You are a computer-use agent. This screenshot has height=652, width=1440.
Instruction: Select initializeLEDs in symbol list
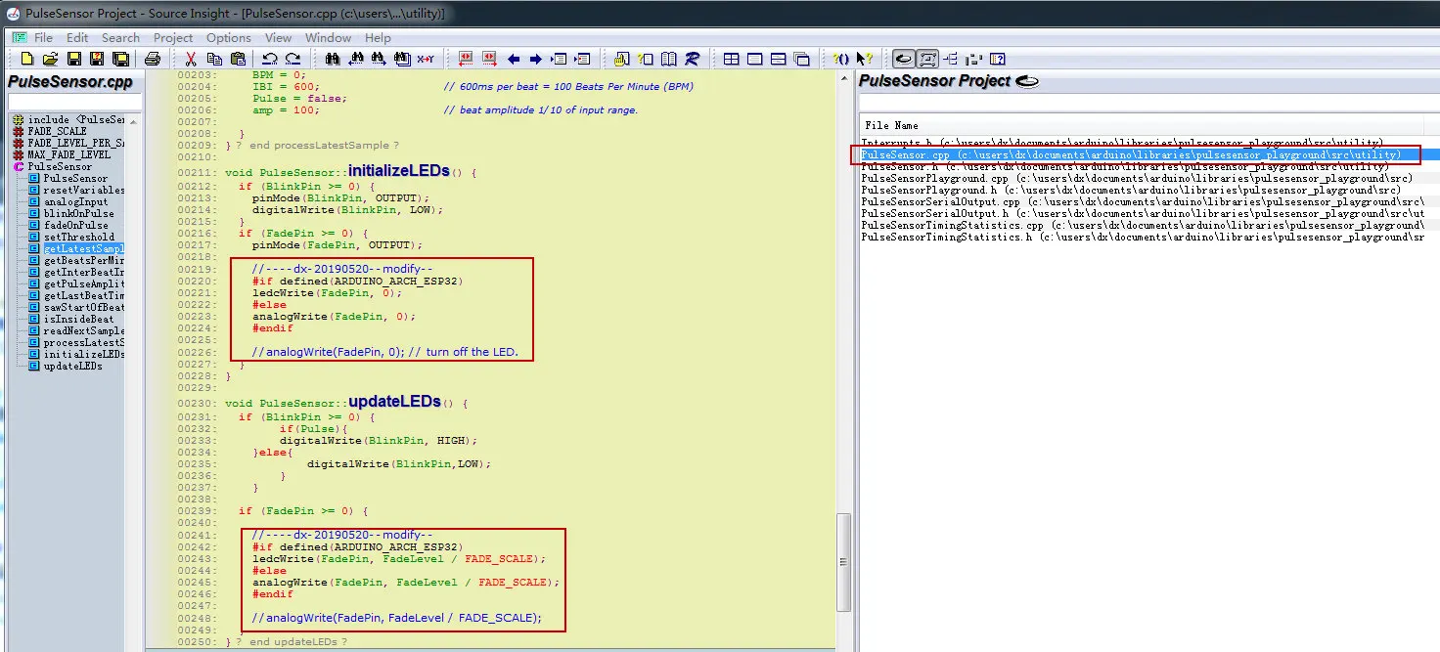(x=84, y=354)
